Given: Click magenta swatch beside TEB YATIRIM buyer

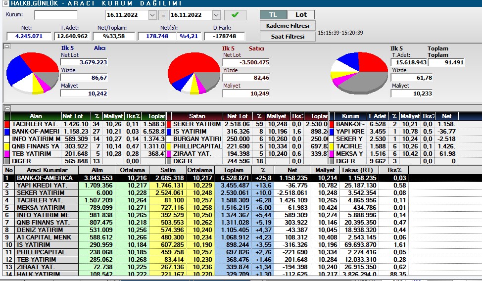Looking at the screenshot, I should click(x=7, y=153).
